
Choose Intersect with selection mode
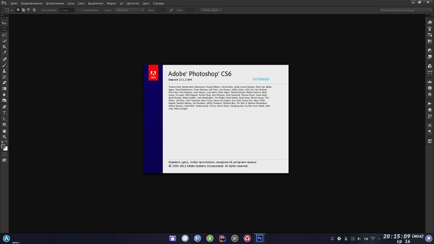pyautogui.click(x=34, y=10)
